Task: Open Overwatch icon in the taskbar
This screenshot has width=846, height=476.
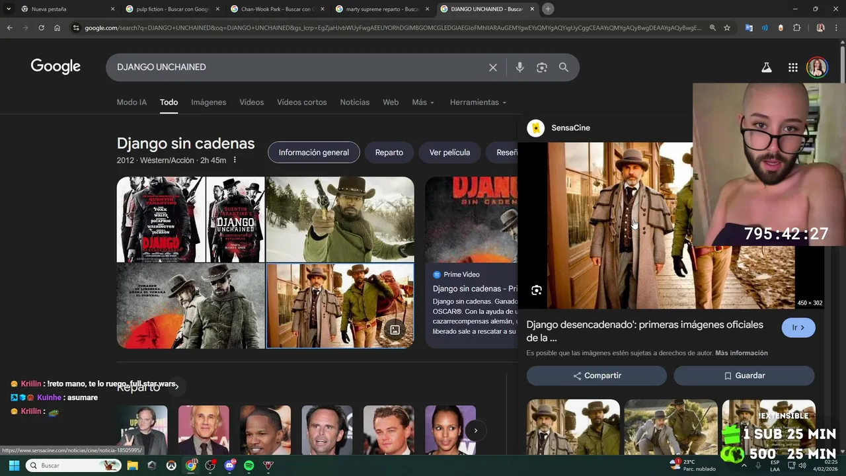Action: point(172,465)
